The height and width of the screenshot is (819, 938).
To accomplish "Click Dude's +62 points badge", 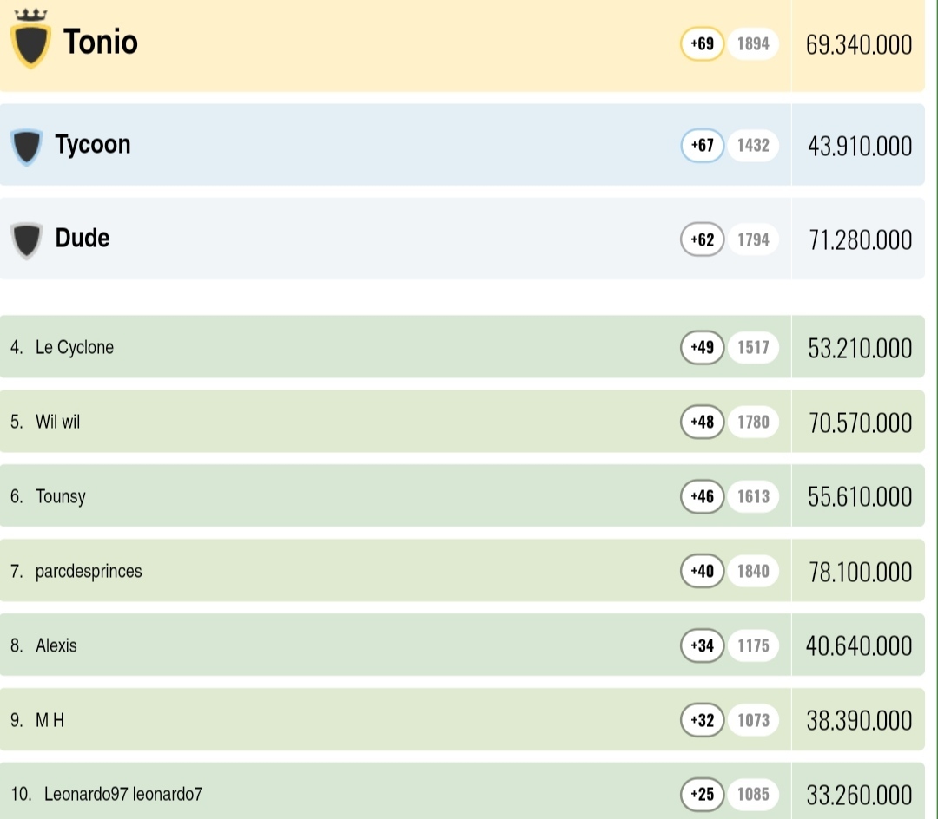I will [x=702, y=239].
